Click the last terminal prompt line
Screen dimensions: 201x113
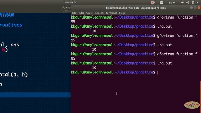[114, 72]
